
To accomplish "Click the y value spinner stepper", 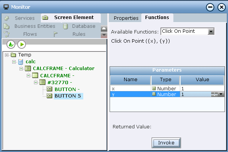I will click(x=215, y=94).
